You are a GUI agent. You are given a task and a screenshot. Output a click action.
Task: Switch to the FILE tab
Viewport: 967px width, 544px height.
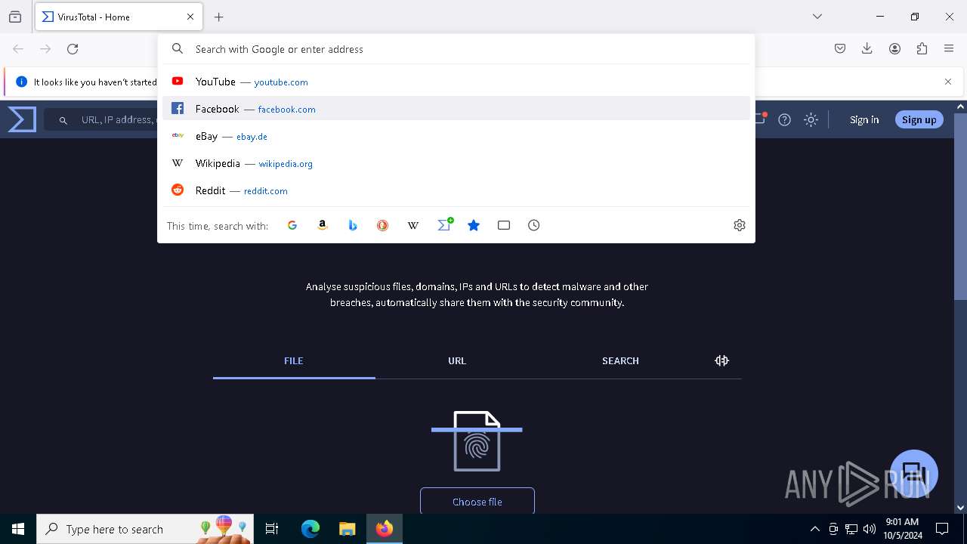tap(294, 361)
